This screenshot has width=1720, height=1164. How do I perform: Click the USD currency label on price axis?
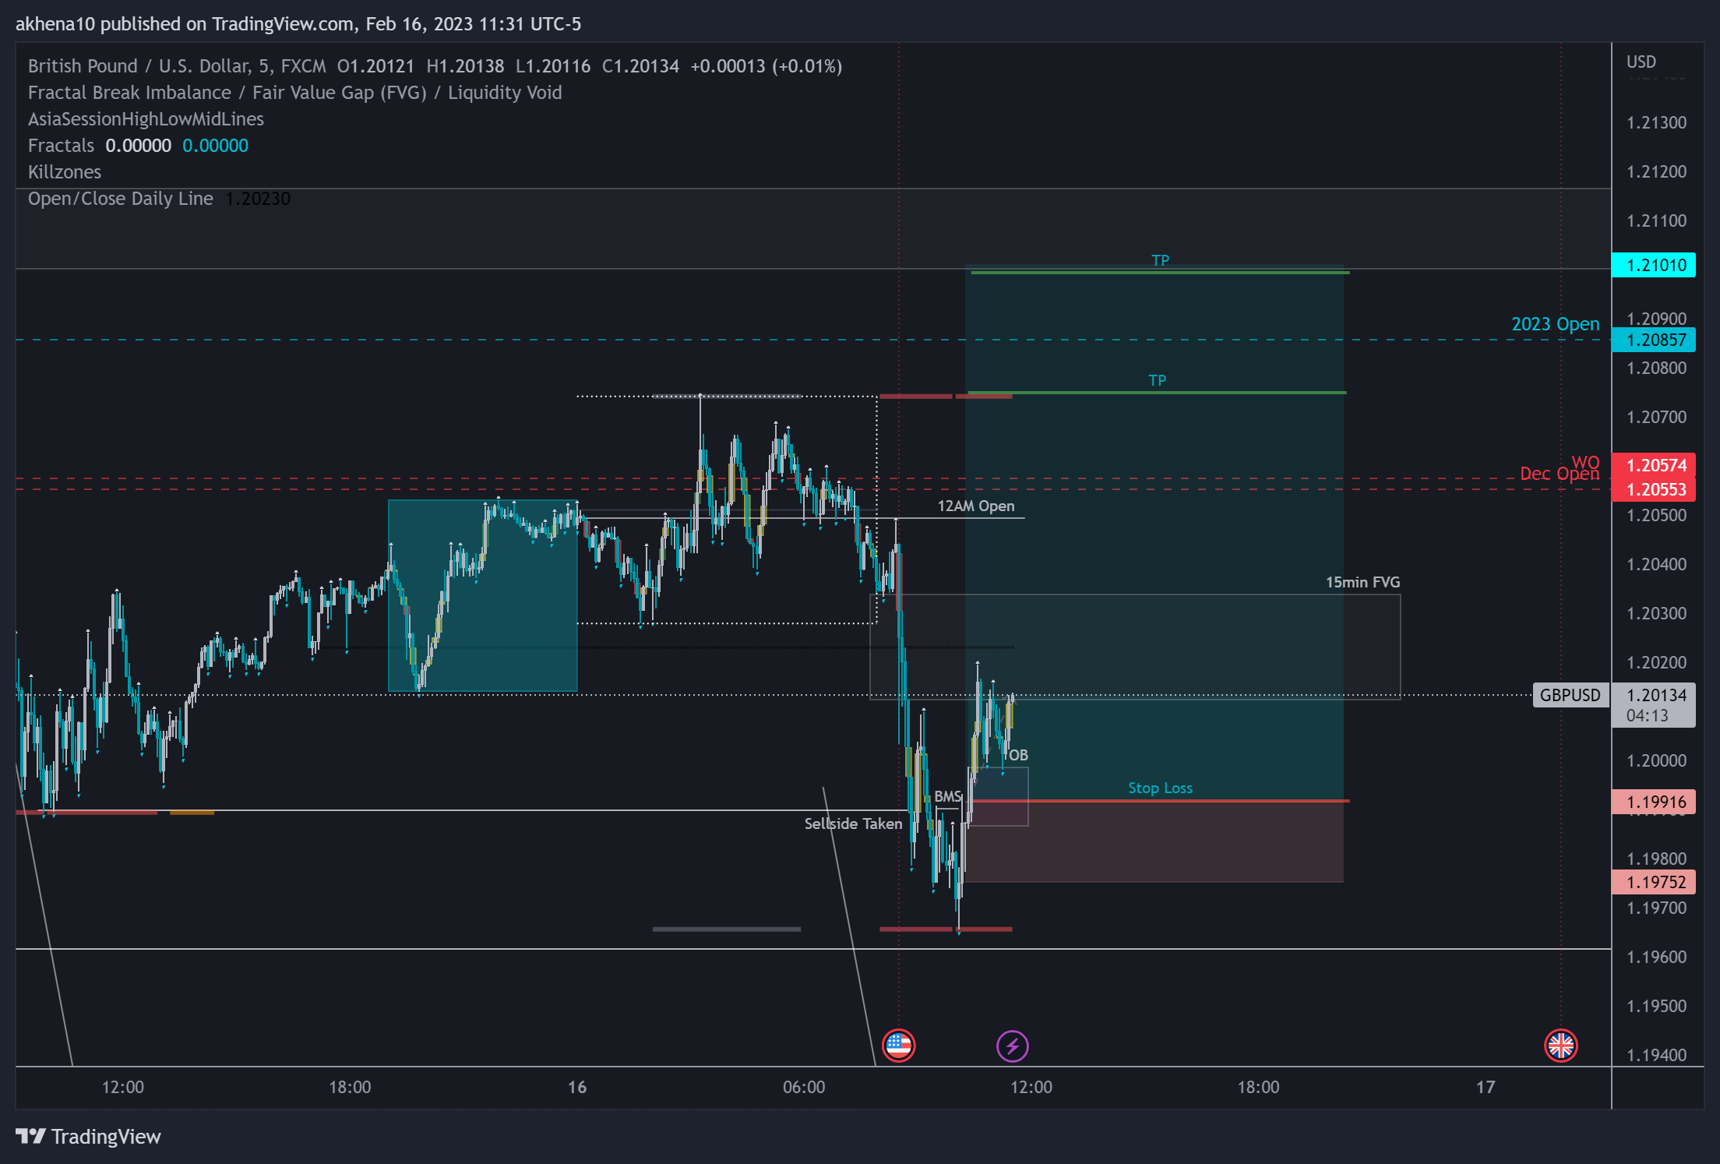1641,62
